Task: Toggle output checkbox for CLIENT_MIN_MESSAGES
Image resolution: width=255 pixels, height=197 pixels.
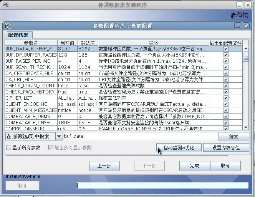Action: (226, 110)
